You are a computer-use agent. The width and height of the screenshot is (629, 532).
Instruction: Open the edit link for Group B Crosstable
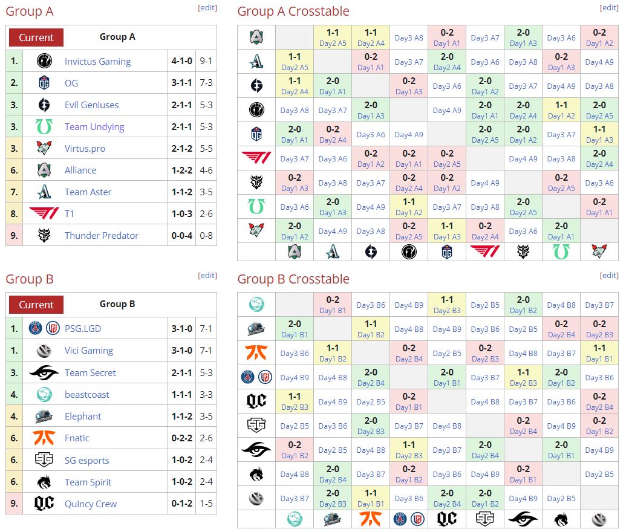(x=609, y=275)
